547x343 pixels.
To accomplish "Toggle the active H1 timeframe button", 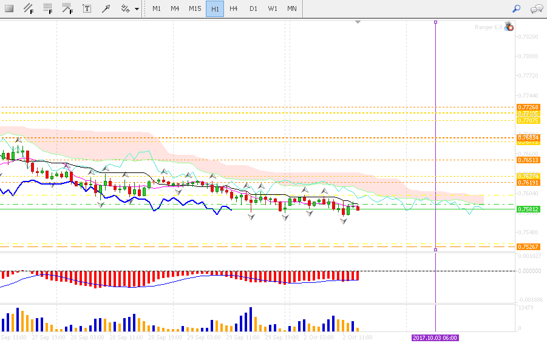I will 215,8.
